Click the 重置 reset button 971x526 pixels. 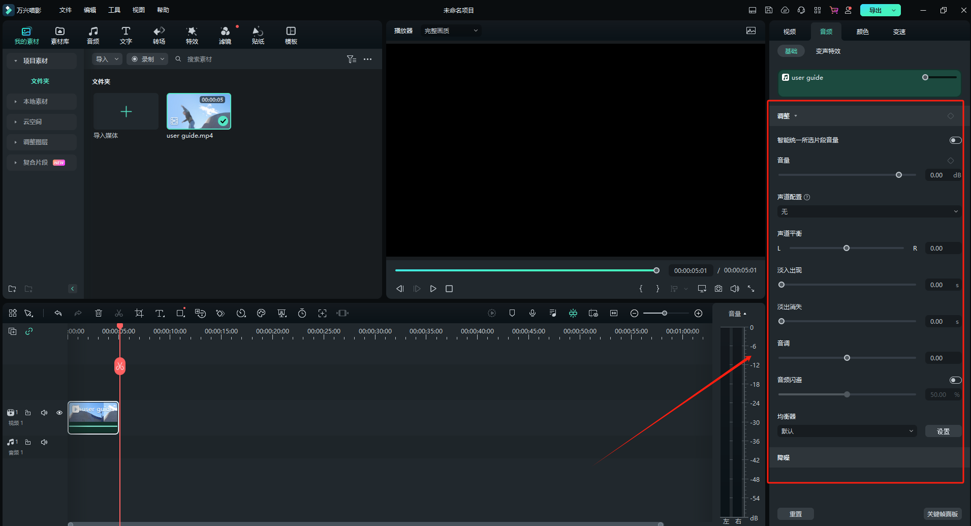pos(795,514)
